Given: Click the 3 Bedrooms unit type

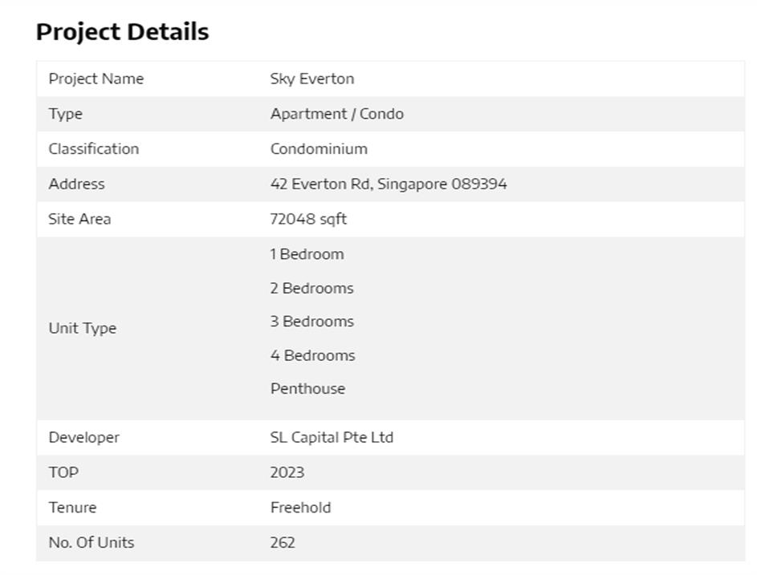Looking at the screenshot, I should (311, 322).
